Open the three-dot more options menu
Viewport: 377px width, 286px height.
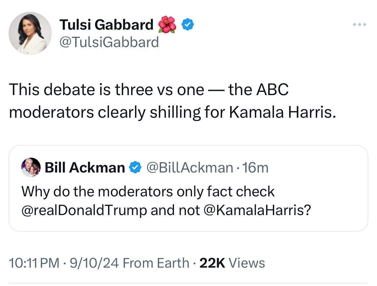(x=359, y=24)
